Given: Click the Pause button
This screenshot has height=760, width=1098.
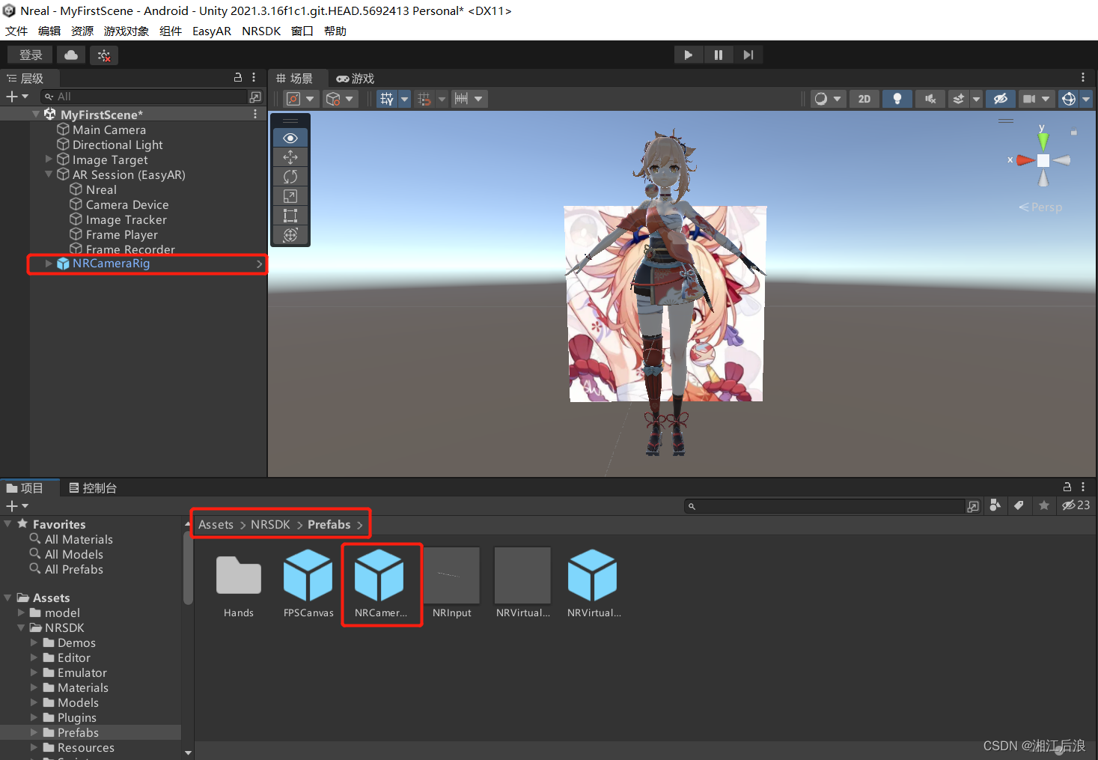Looking at the screenshot, I should (x=719, y=55).
